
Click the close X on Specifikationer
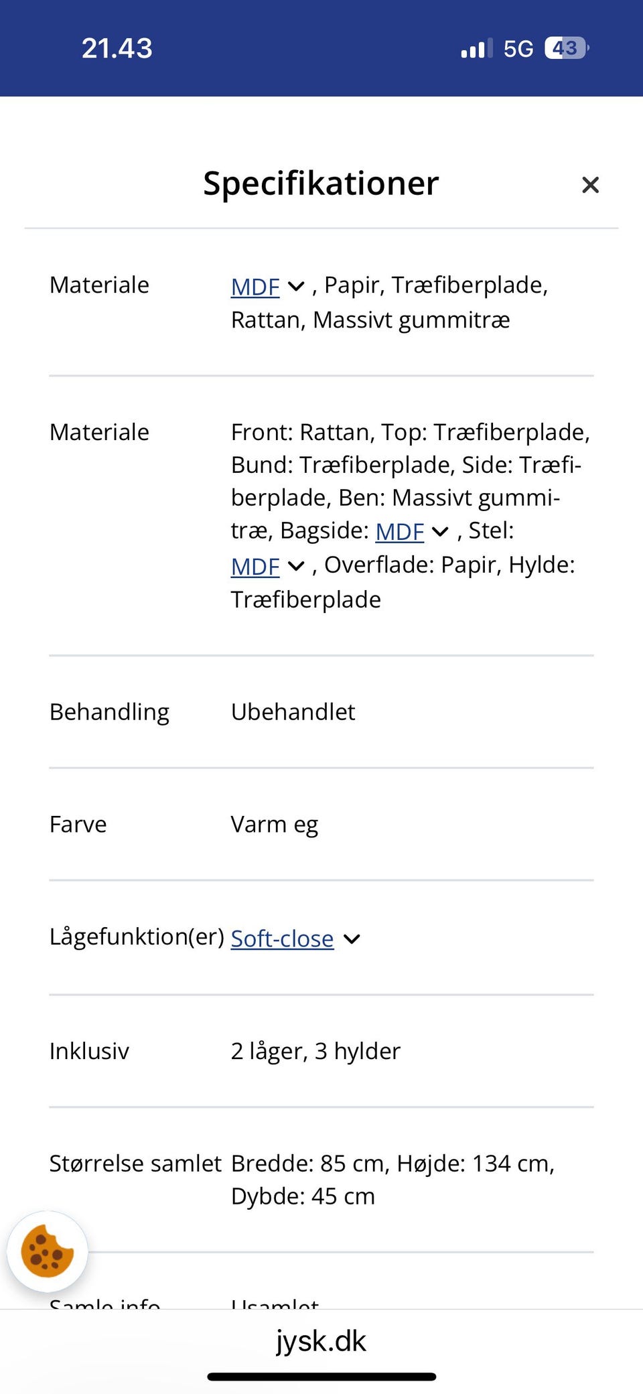pyautogui.click(x=590, y=184)
